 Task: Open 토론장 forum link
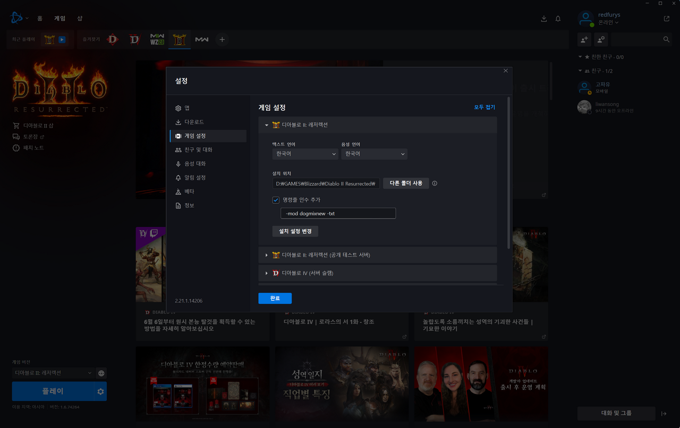tap(28, 137)
